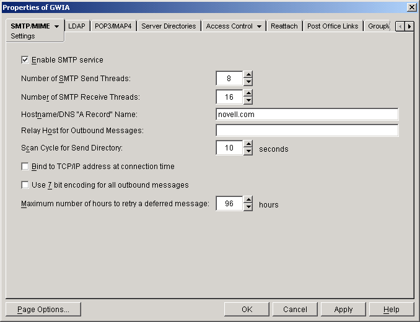Toggle Enable SMTP service checkbox

coord(25,59)
